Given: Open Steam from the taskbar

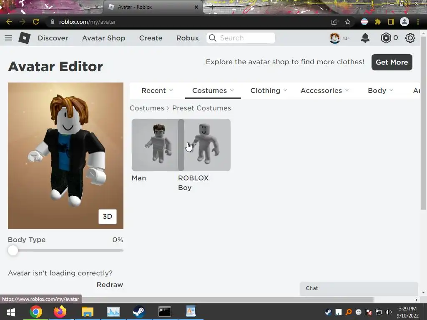Looking at the screenshot, I should coord(139,312).
